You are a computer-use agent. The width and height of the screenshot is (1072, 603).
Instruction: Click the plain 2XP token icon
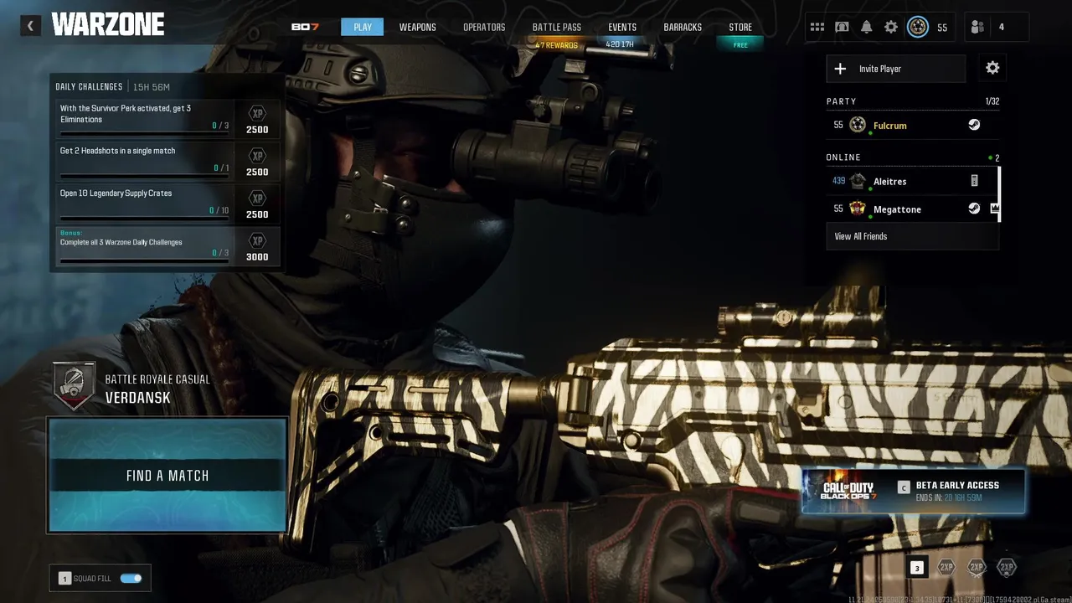click(x=946, y=567)
